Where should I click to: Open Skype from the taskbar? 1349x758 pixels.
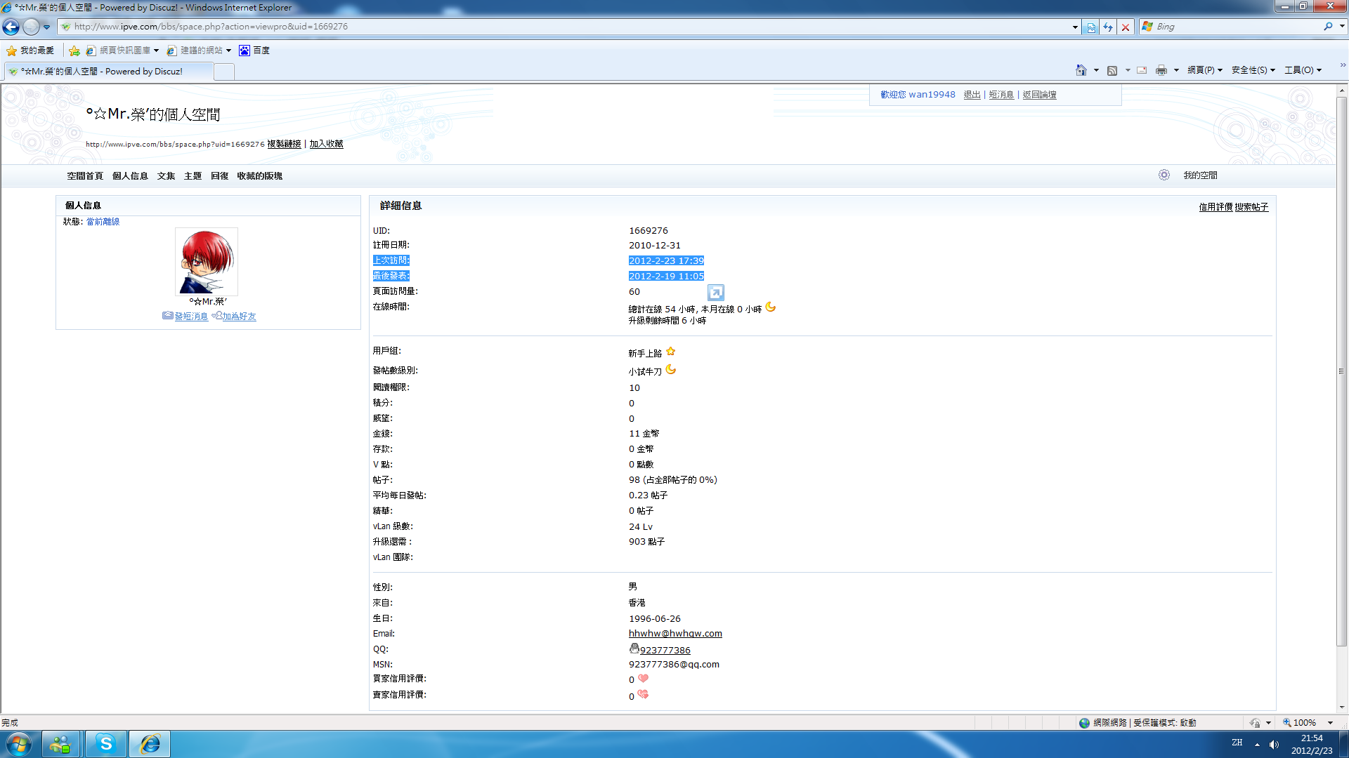[x=106, y=743]
